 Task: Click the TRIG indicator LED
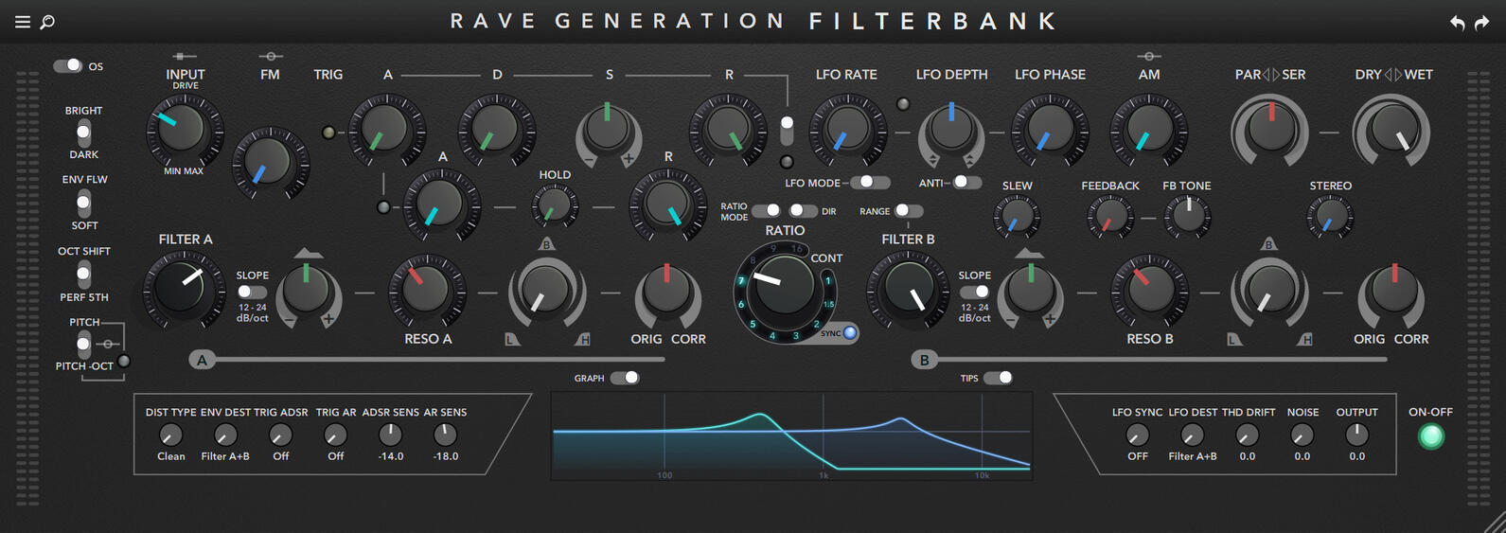328,133
